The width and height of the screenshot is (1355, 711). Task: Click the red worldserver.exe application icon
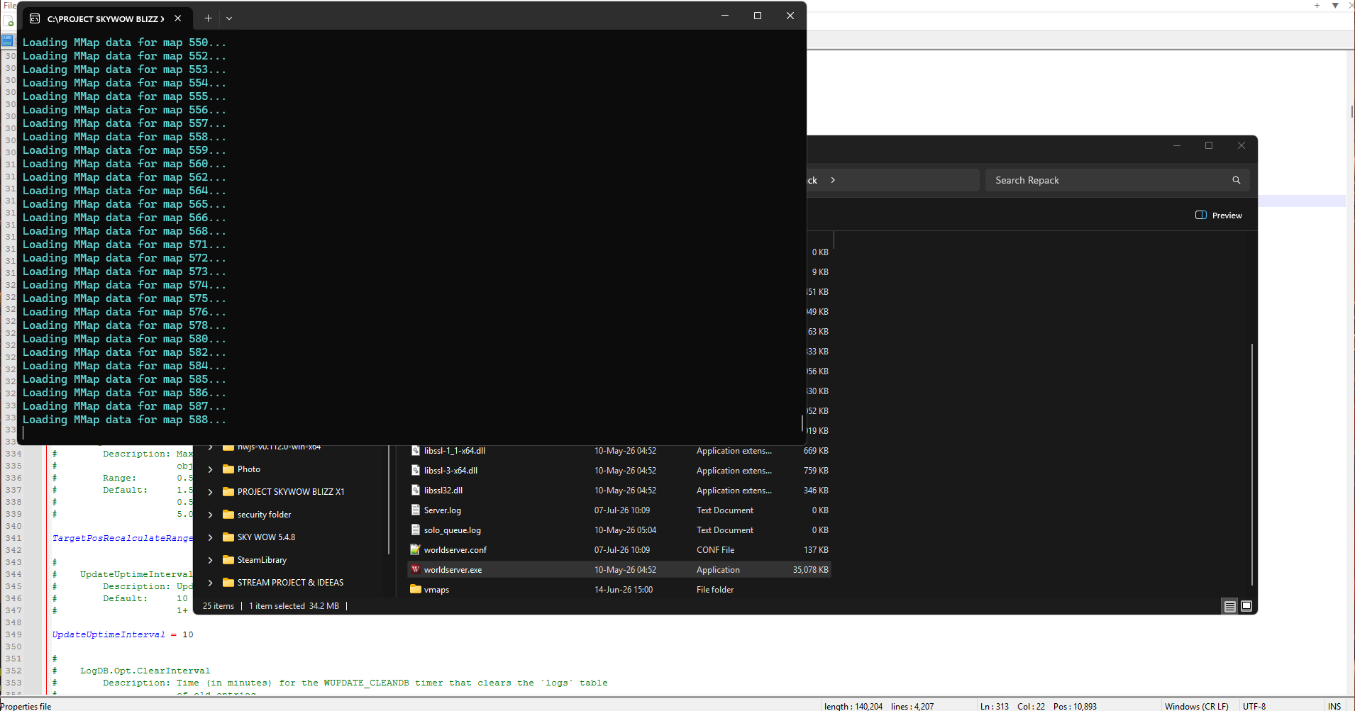416,570
